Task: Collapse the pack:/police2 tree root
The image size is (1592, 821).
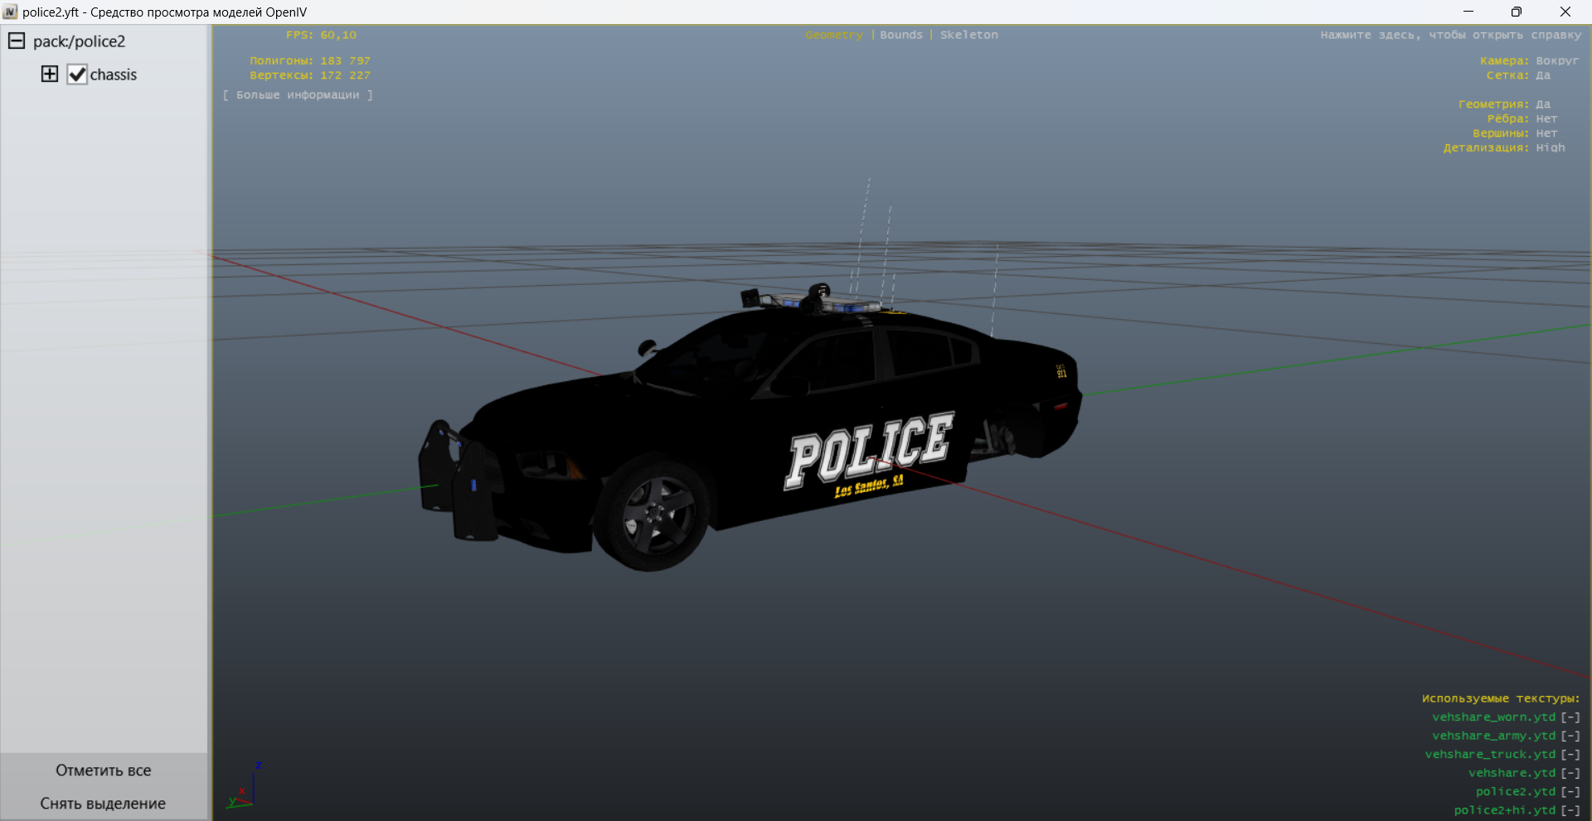Action: pos(17,41)
